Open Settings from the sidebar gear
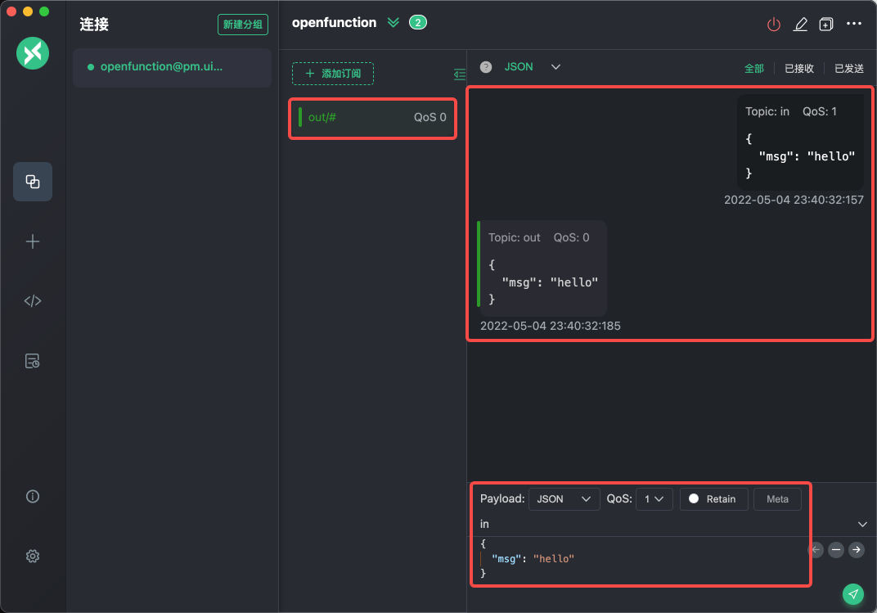Screen dimensions: 877x613 [x=32, y=556]
